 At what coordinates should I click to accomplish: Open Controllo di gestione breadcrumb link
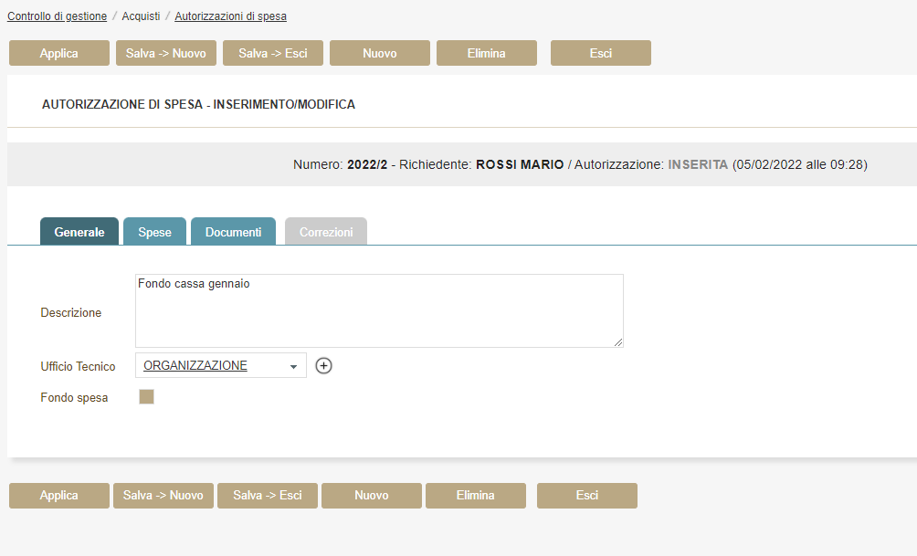[57, 16]
